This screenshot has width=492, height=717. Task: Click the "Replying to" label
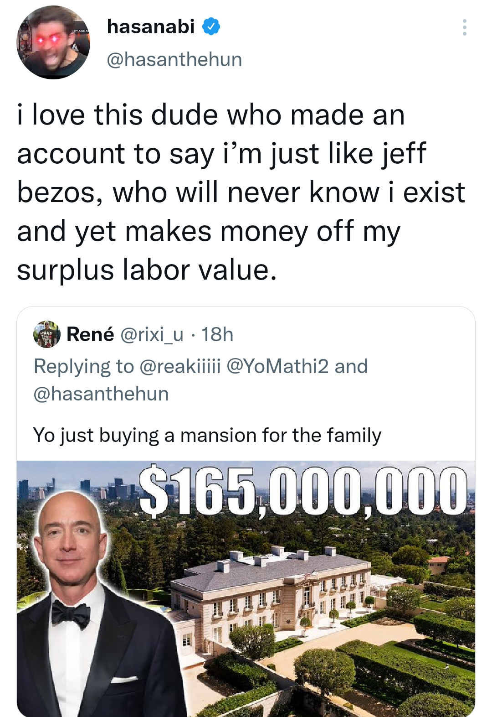click(83, 366)
